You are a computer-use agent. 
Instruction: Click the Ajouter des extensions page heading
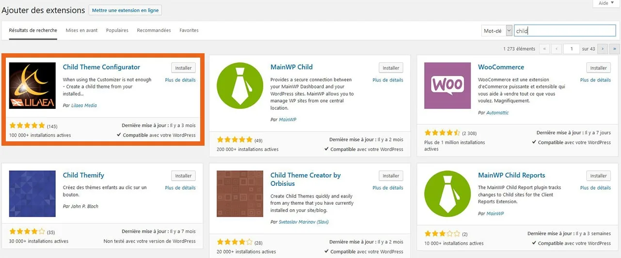pos(43,10)
